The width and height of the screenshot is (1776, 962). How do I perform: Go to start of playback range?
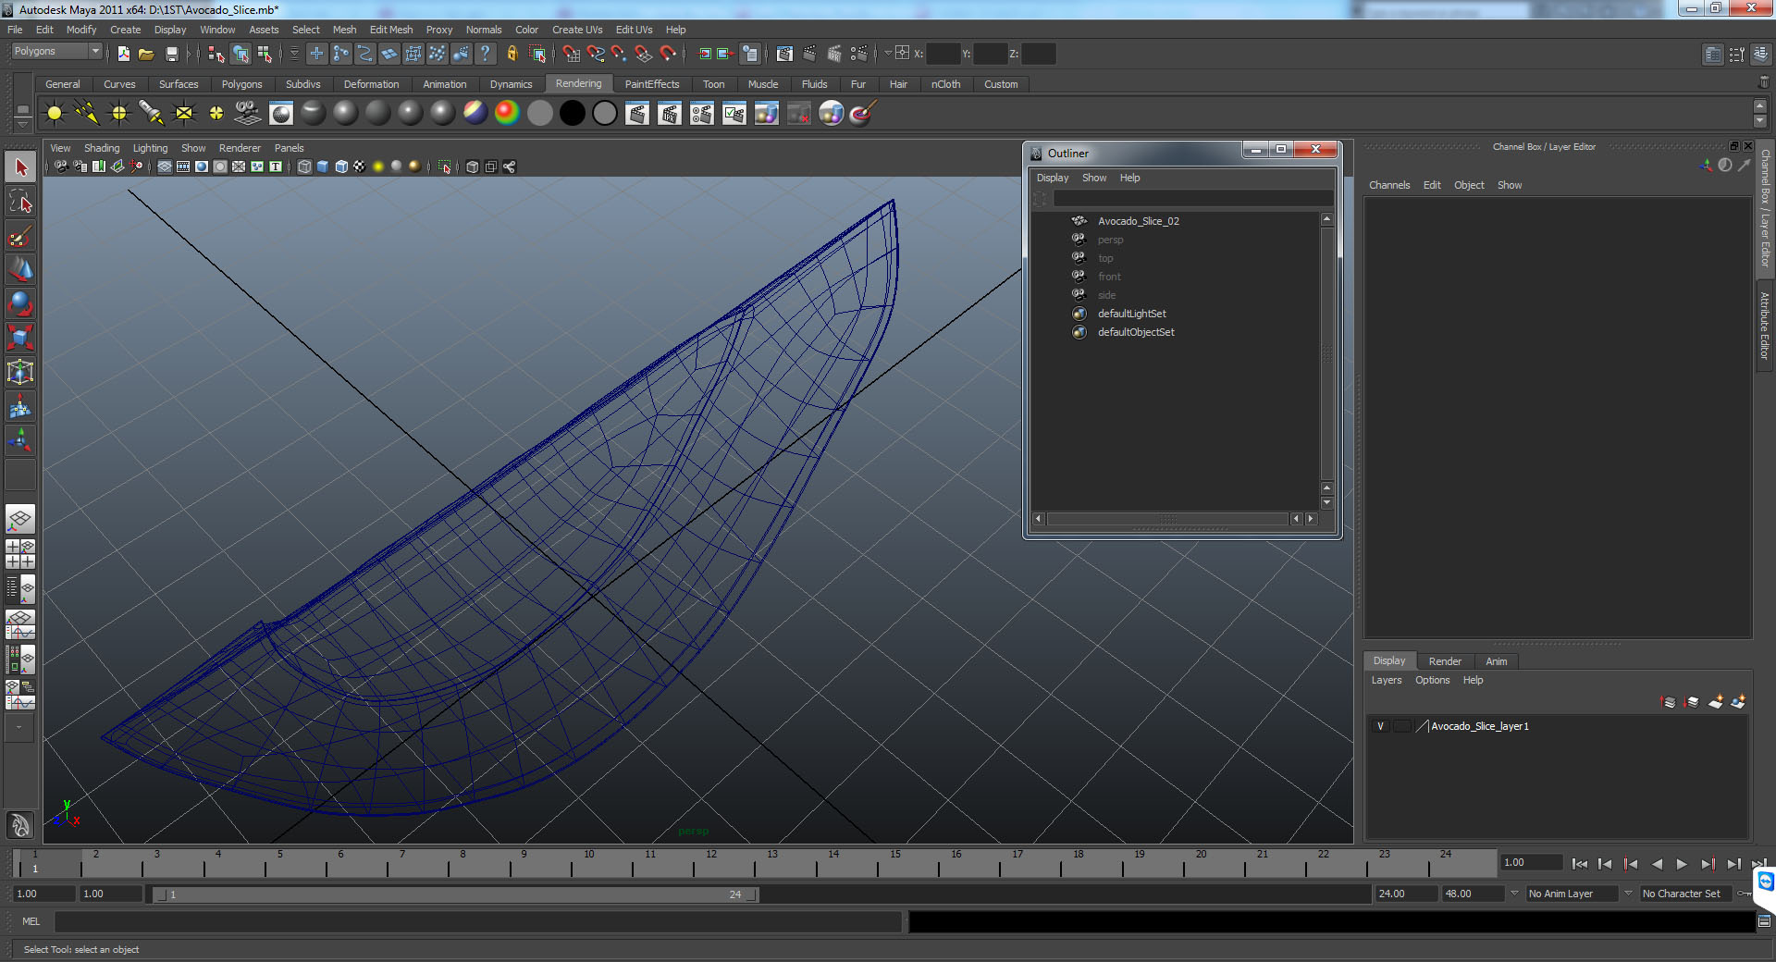(x=1579, y=864)
